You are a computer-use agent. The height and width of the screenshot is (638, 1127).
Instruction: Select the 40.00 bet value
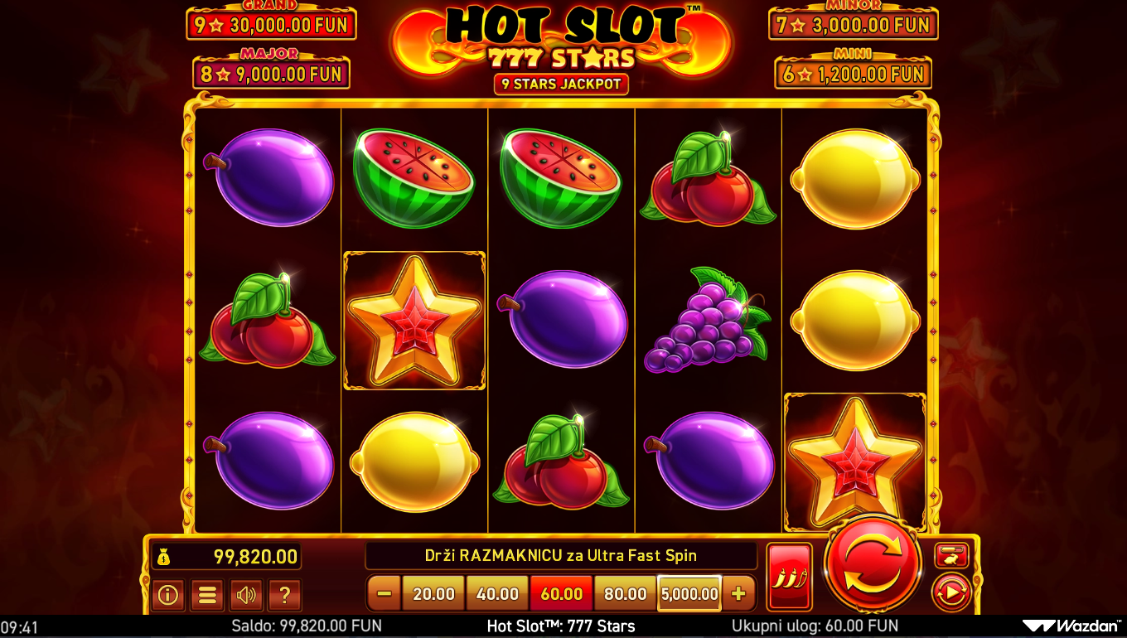coord(497,594)
